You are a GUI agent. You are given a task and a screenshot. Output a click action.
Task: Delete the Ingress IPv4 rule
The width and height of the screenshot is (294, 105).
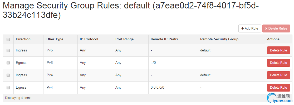coord(278,75)
